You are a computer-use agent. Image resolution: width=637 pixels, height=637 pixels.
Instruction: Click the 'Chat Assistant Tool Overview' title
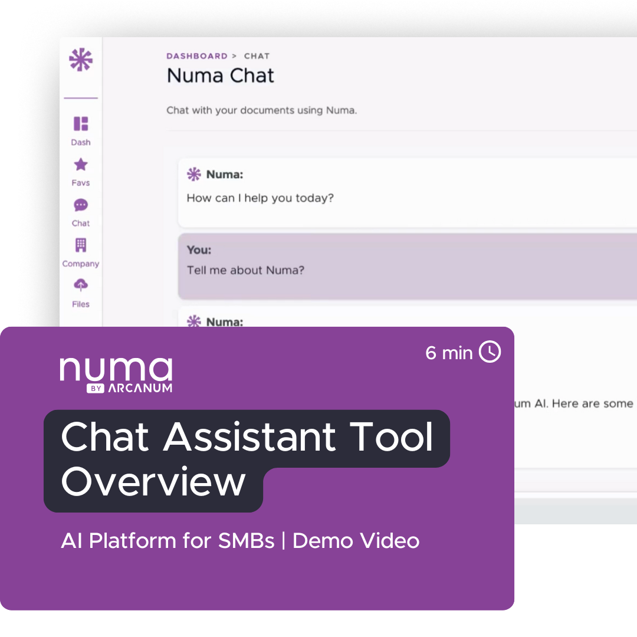(x=247, y=459)
